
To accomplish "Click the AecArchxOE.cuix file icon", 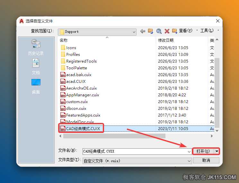I will tap(63, 88).
